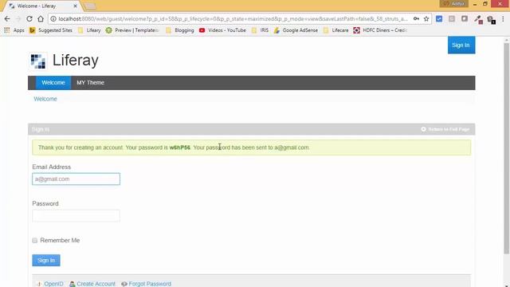
Task: Open Preview Template bookmark
Action: tap(133, 30)
